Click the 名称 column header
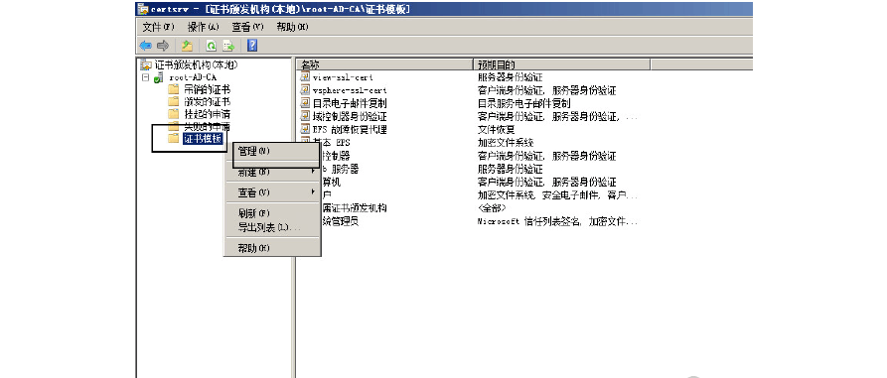The image size is (887, 378). 384,64
